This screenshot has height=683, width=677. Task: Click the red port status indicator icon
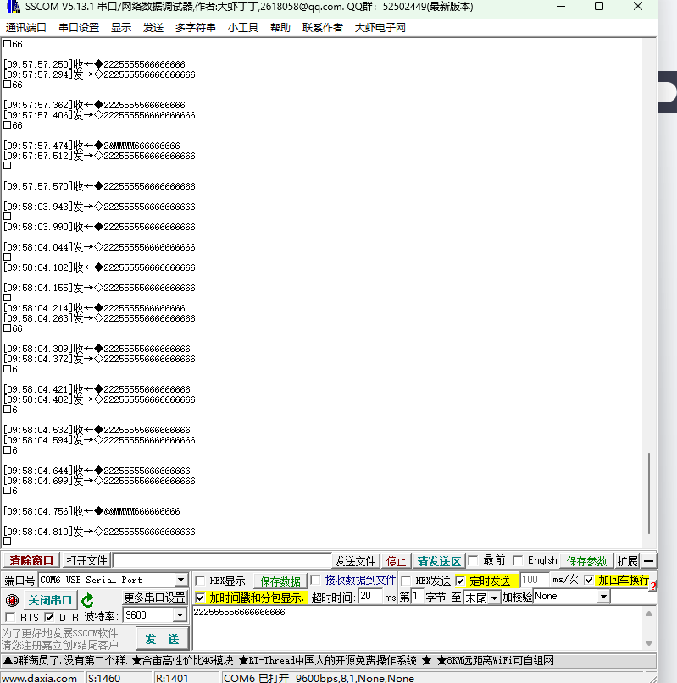12,601
